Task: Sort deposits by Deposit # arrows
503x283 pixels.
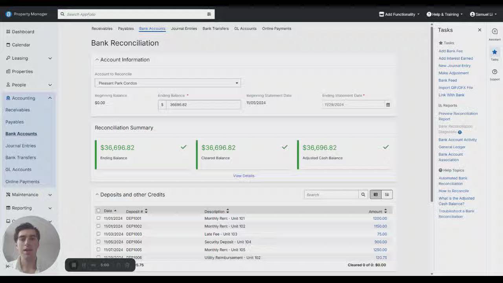Action: click(146, 211)
